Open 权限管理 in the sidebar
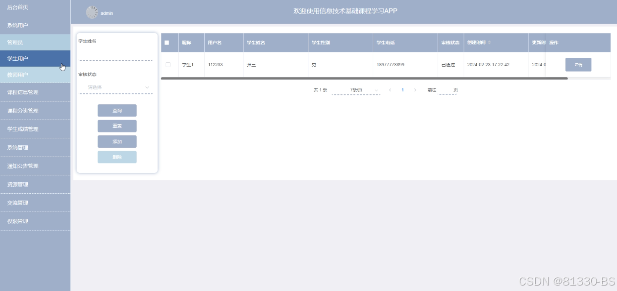Screen dimensions: 617x291 35,221
